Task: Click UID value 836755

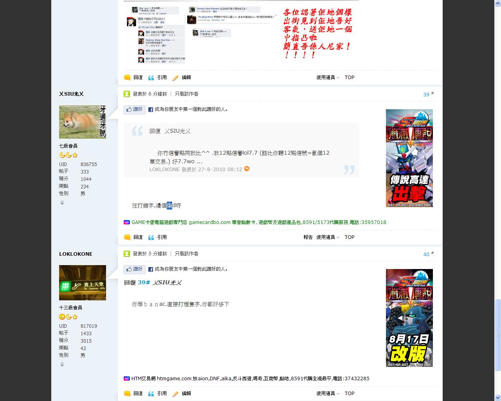Action: [x=89, y=164]
